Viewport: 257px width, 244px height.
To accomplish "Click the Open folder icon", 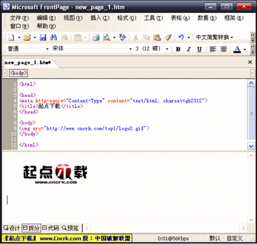I will coord(27,37).
